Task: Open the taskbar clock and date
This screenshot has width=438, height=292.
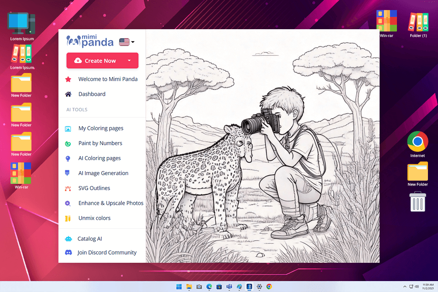Action: (x=428, y=287)
